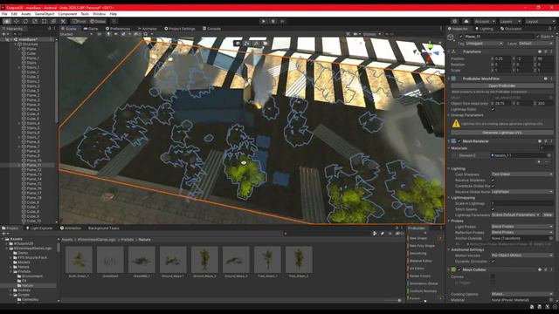Viewport: 559px width, 314px height.
Task: Open the File menu
Action: (4, 14)
